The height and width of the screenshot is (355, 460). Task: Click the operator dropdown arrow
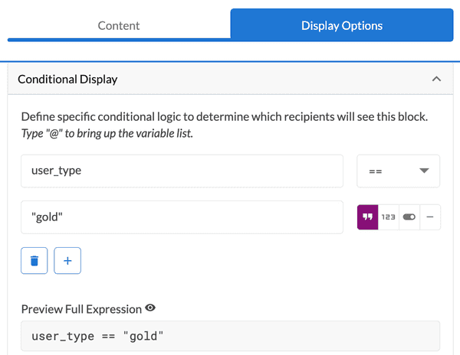pyautogui.click(x=424, y=171)
